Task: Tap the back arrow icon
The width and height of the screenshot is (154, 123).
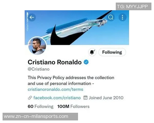Action: [32, 17]
